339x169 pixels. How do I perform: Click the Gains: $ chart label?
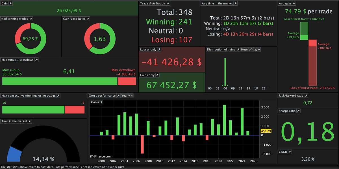click(x=96, y=102)
